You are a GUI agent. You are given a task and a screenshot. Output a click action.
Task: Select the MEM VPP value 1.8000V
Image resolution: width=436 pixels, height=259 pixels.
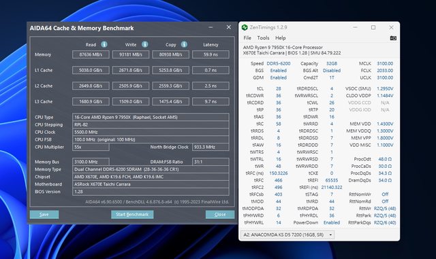click(385, 138)
